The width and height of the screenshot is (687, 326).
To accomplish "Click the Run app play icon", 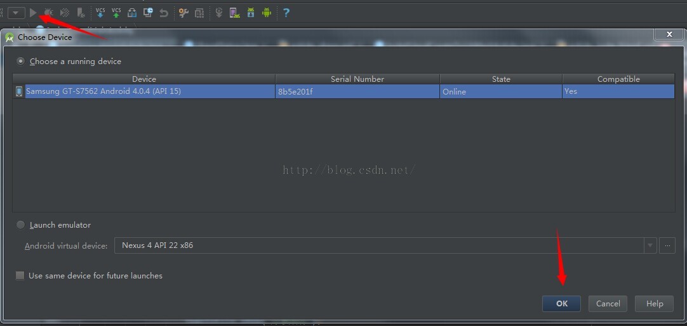I will (x=33, y=13).
